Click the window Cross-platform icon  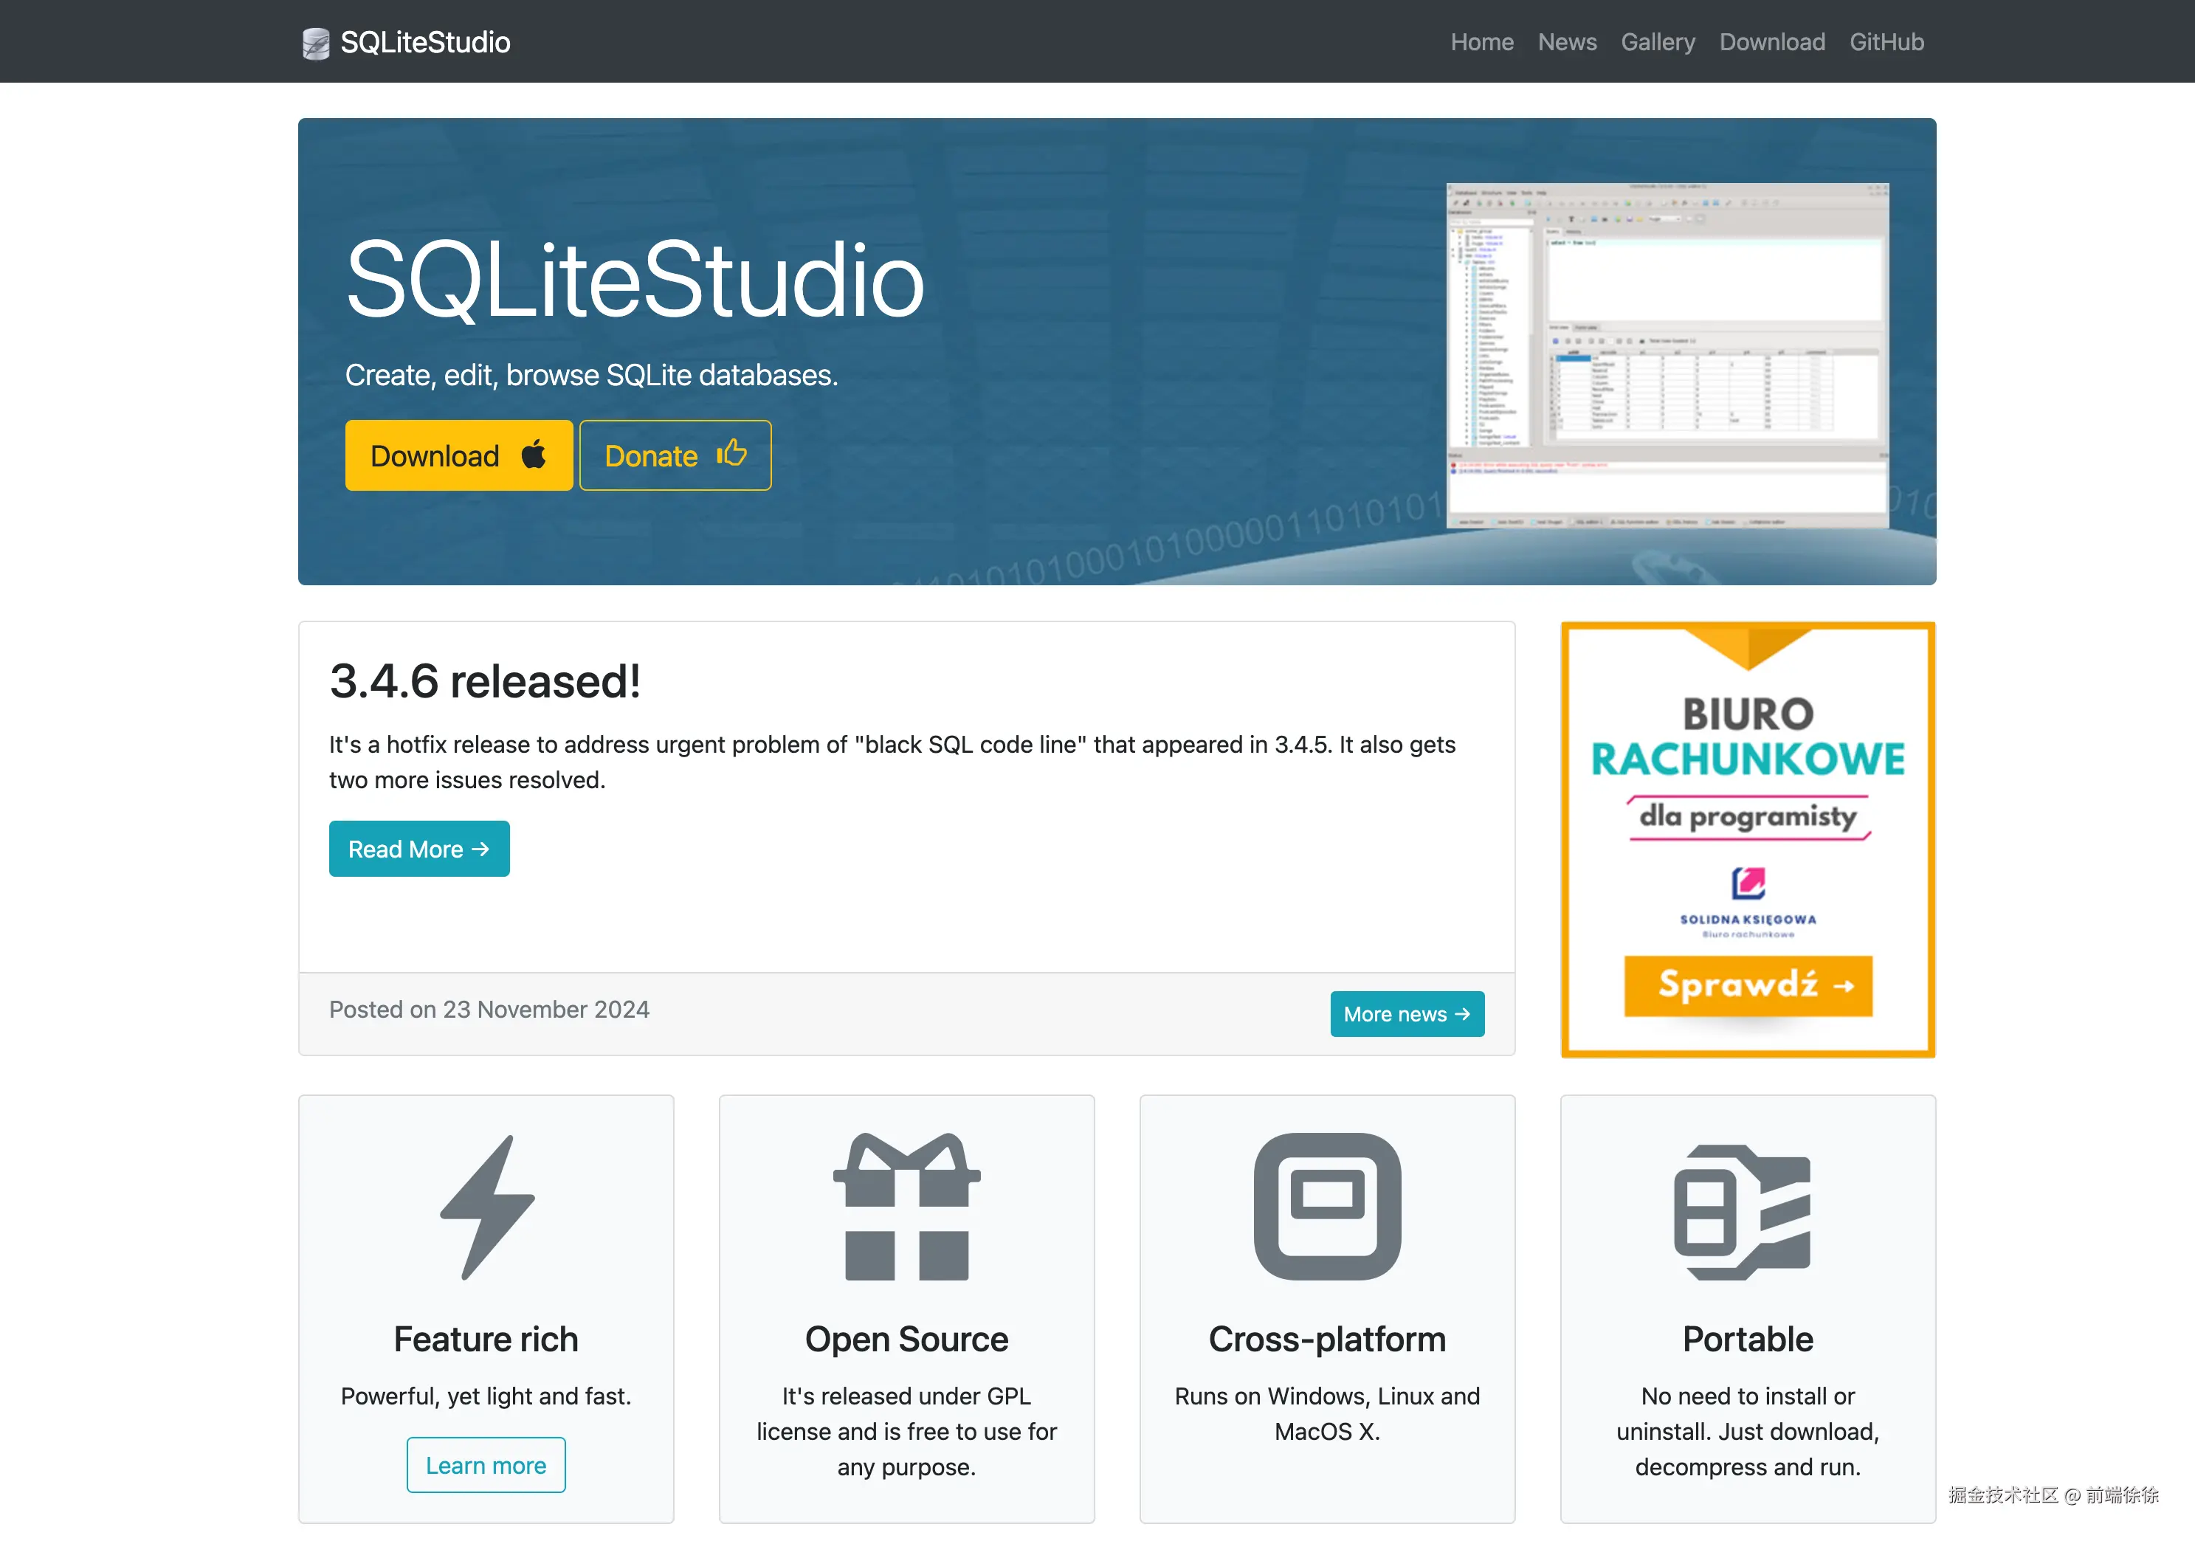pyautogui.click(x=1327, y=1207)
